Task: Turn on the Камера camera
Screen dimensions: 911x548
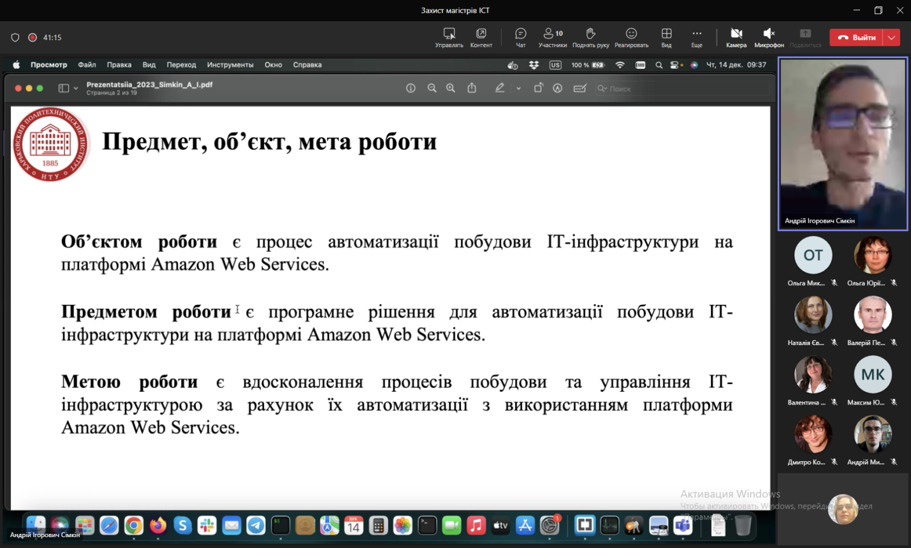Action: pyautogui.click(x=736, y=37)
